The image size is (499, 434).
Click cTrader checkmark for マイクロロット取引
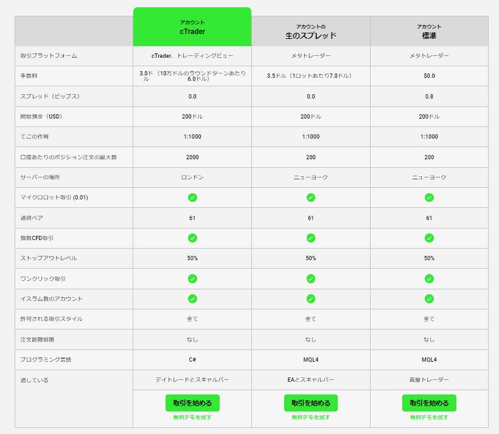click(x=192, y=198)
